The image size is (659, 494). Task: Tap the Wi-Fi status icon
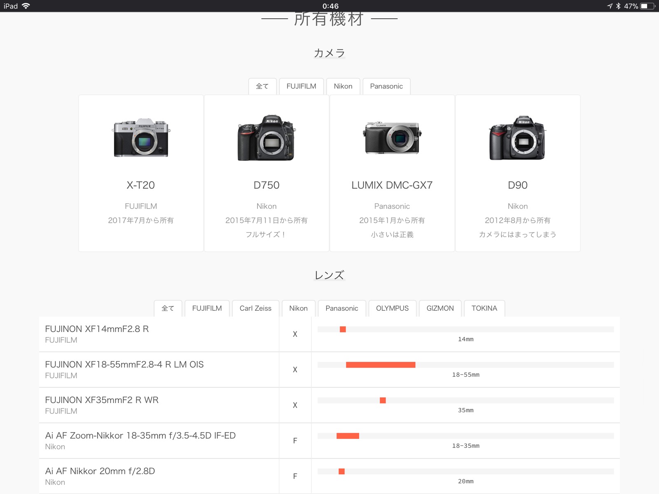[x=26, y=6]
